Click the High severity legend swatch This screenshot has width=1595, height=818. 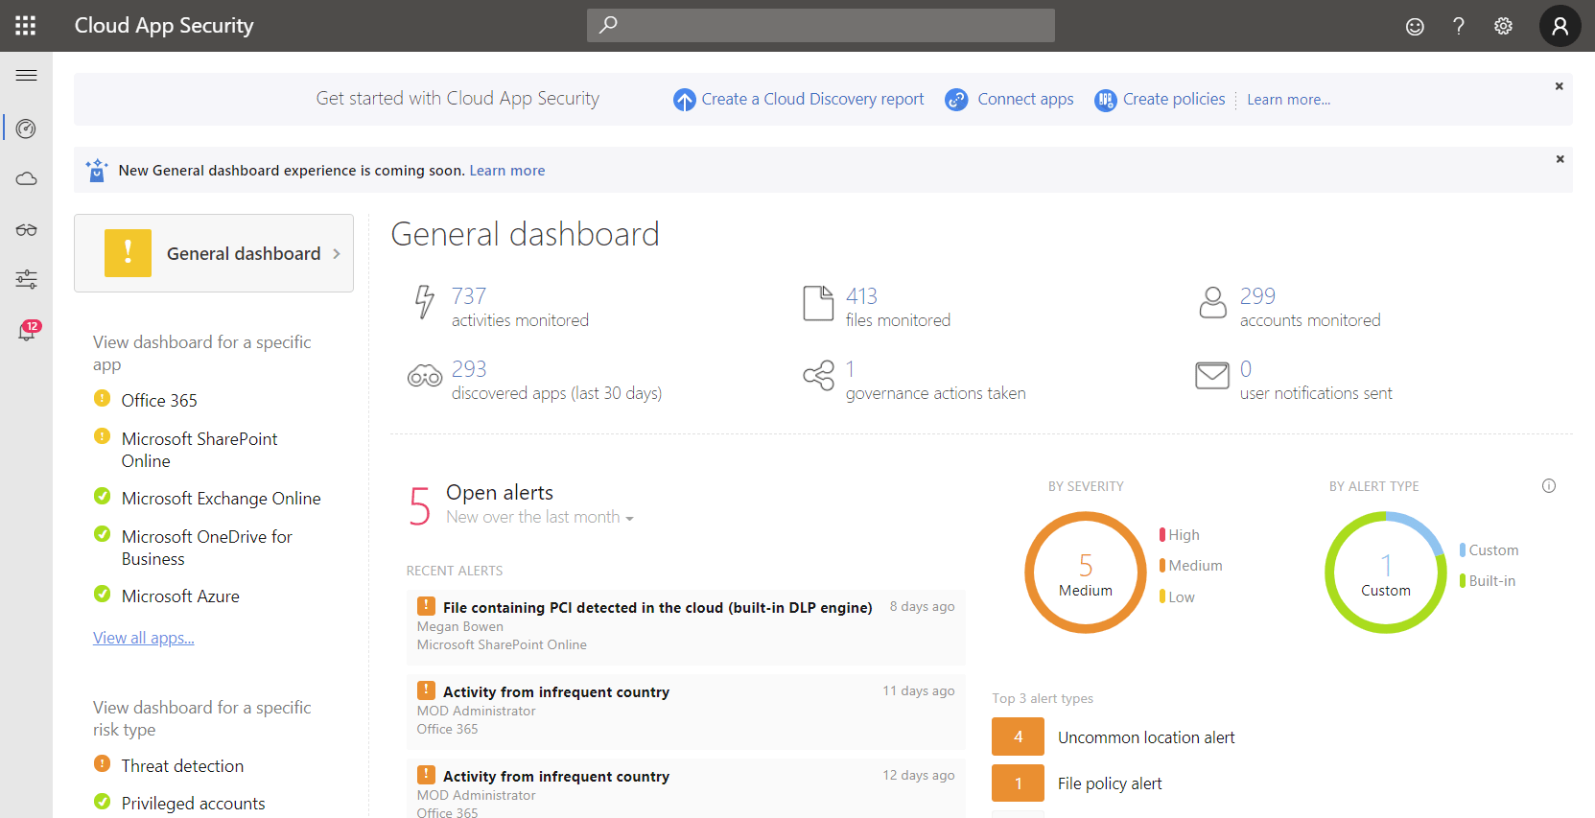pyautogui.click(x=1162, y=535)
